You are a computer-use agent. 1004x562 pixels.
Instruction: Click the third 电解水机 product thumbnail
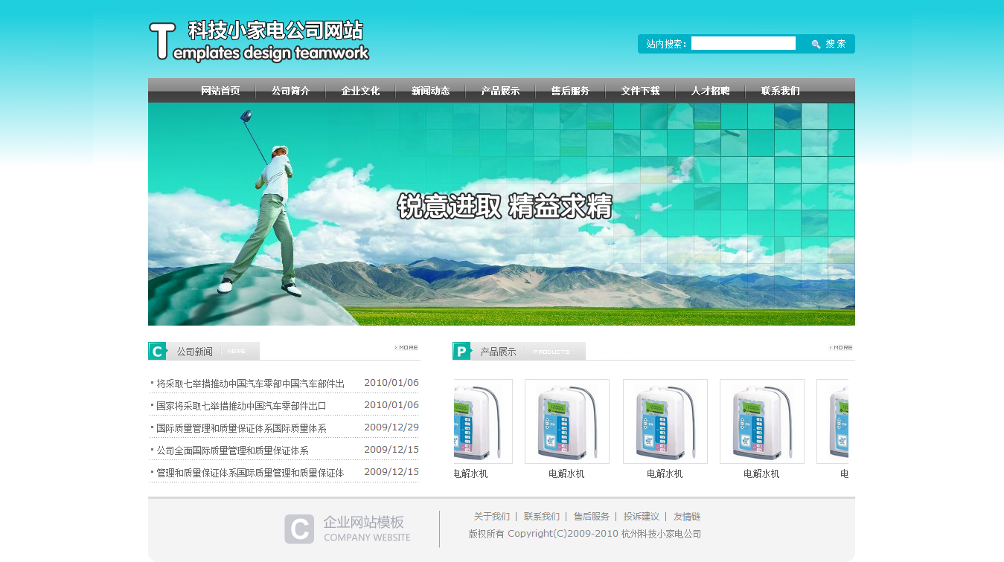665,421
